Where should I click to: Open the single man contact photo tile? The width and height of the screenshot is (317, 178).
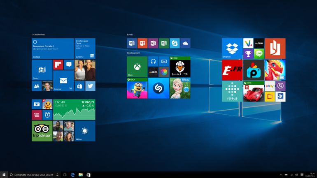47,86
